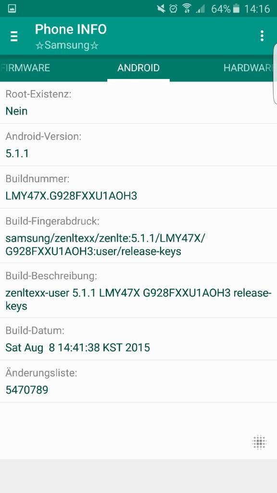The width and height of the screenshot is (277, 493).
Task: Select the ANDROID tab
Action: pyautogui.click(x=138, y=68)
